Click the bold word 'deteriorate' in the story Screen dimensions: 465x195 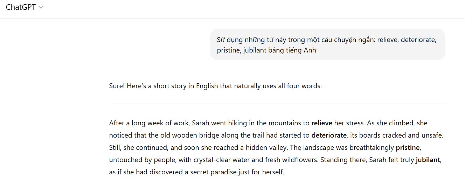(329, 135)
